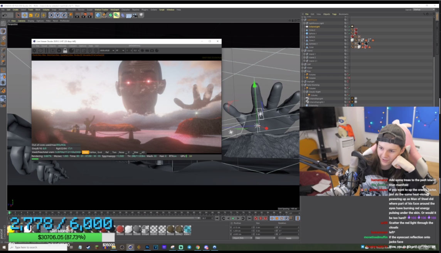Viewport: 441px width, 253px height.
Task: Activate the Move tool
Action: point(24,15)
